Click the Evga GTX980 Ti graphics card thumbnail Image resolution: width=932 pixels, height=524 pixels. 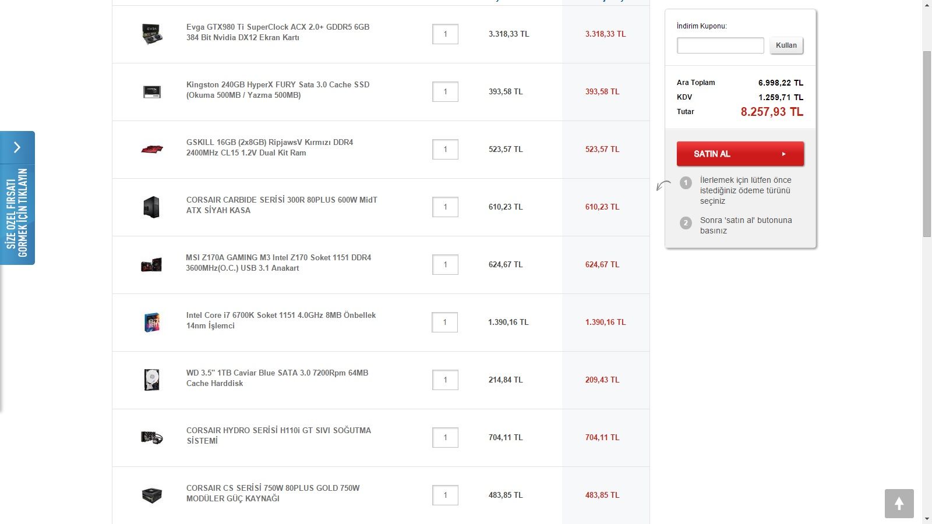click(151, 34)
